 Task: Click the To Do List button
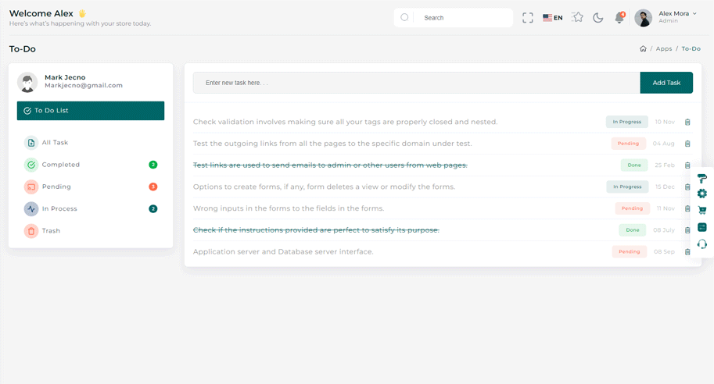click(91, 111)
